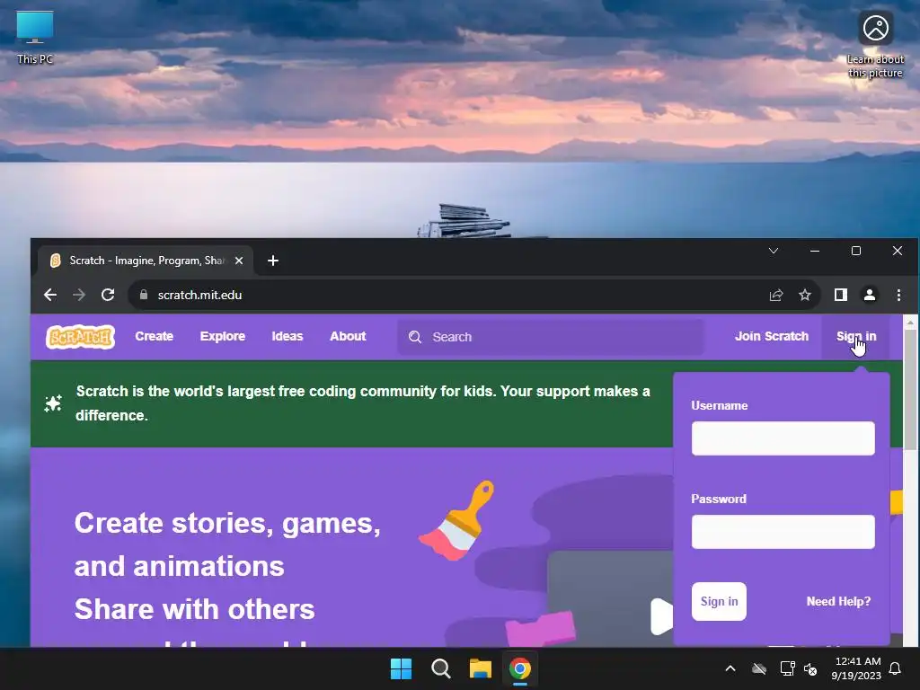Open File Explorer from the taskbar

480,668
